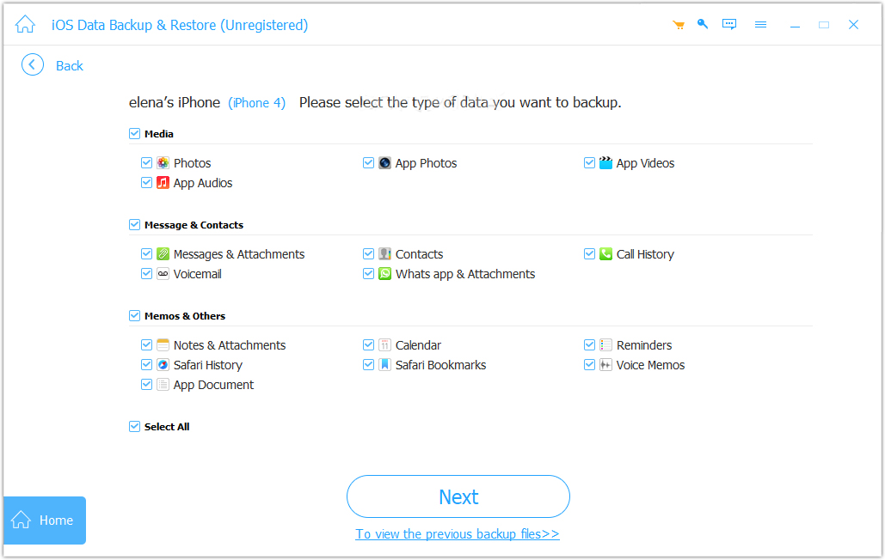Image resolution: width=885 pixels, height=560 pixels.
Task: Click the Safari History compass icon
Action: (163, 365)
